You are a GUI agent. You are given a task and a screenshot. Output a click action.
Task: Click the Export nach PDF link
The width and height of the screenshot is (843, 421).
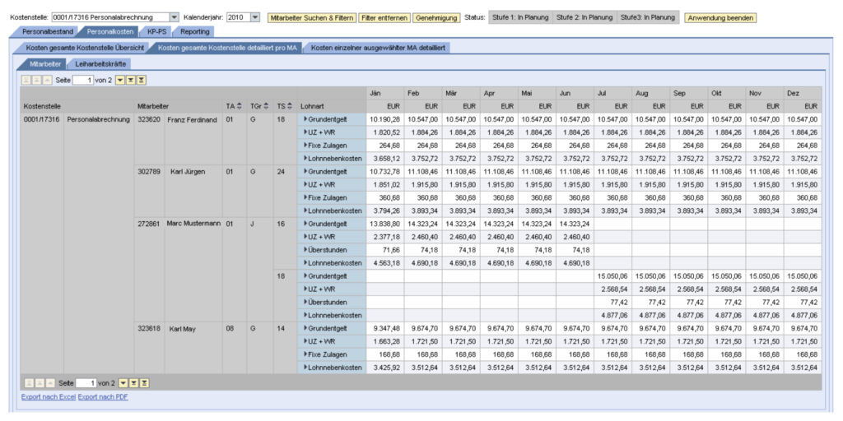pyautogui.click(x=103, y=397)
